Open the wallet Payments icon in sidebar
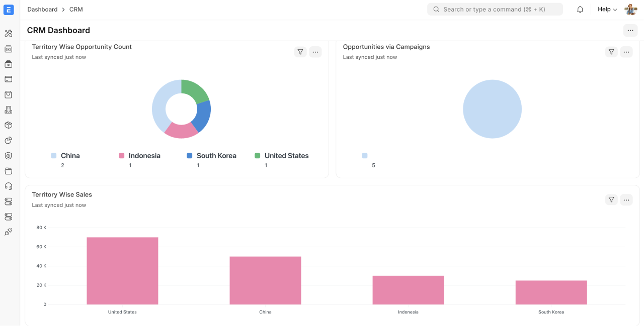The width and height of the screenshot is (644, 326). [x=8, y=79]
